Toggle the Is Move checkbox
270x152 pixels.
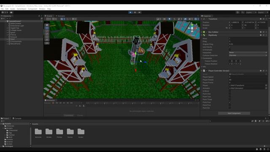click(x=229, y=91)
